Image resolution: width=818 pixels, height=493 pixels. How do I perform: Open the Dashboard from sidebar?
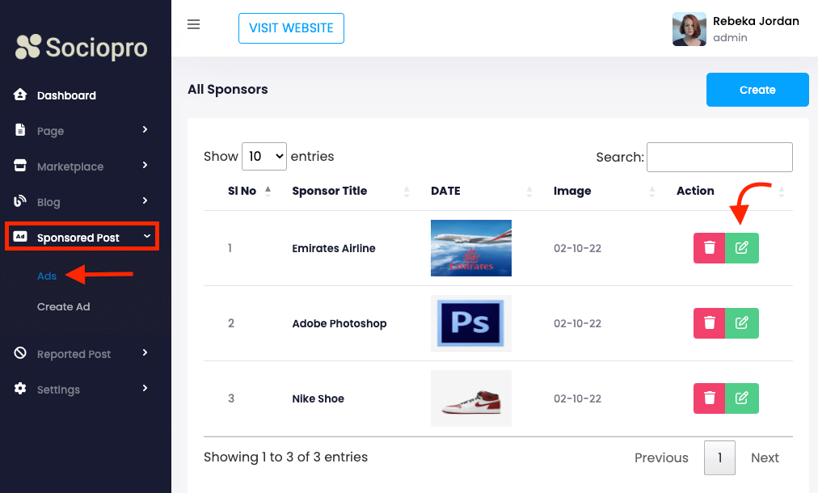(x=66, y=95)
